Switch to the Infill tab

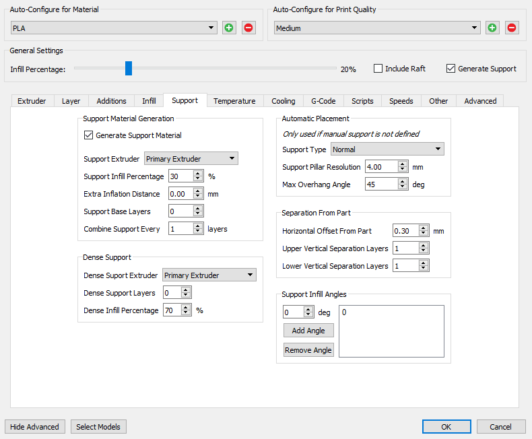coord(149,101)
